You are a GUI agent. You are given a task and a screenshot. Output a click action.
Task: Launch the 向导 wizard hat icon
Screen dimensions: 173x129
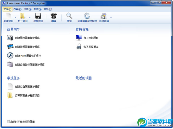click(54, 16)
